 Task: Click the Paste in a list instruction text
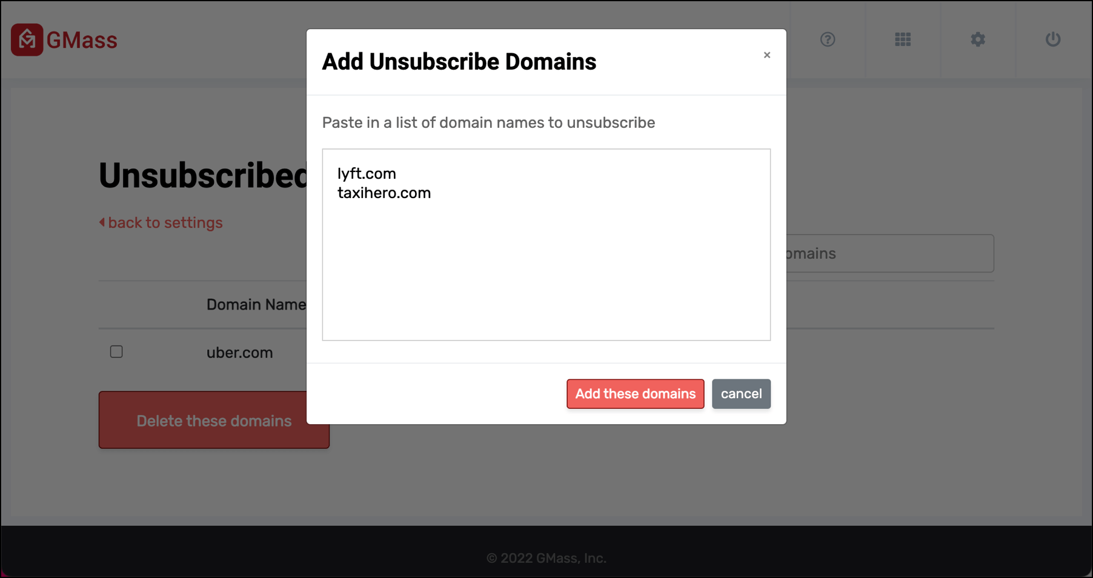(488, 122)
